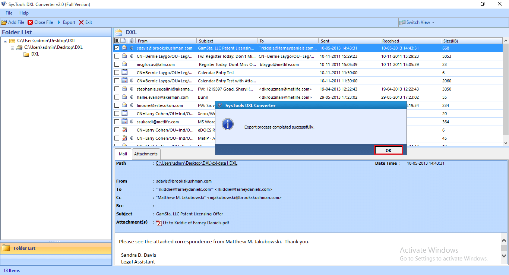Sort by the From column header
509x275 pixels.
[x=165, y=41]
